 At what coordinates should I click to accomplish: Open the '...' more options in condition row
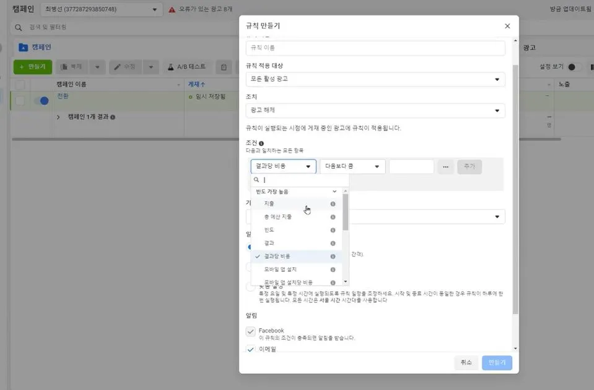tap(445, 166)
